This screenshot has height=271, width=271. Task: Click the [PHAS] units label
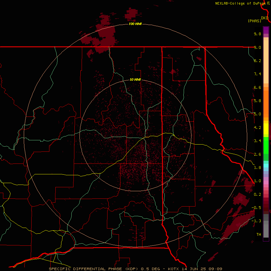pyautogui.click(x=254, y=21)
